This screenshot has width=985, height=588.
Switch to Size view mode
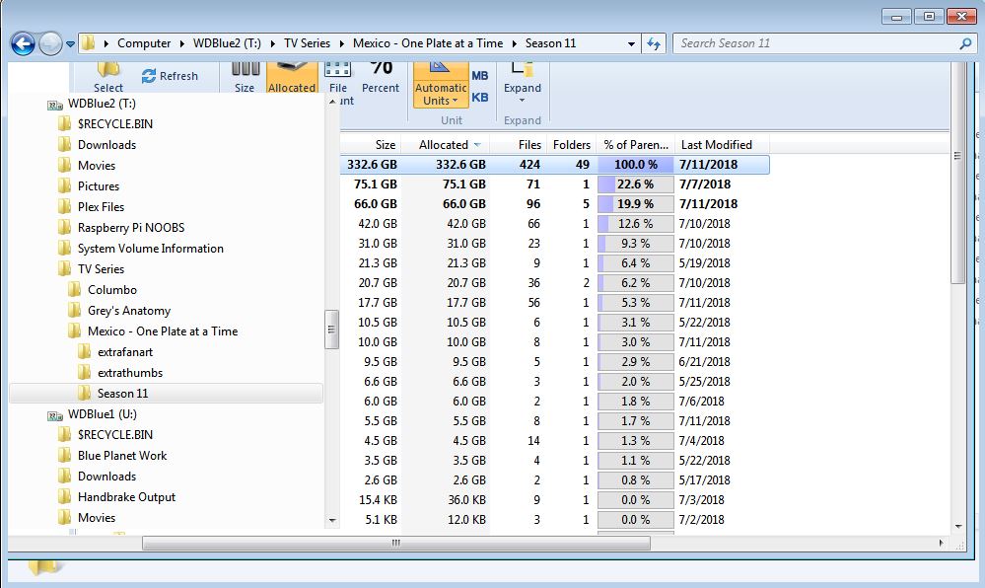[245, 77]
